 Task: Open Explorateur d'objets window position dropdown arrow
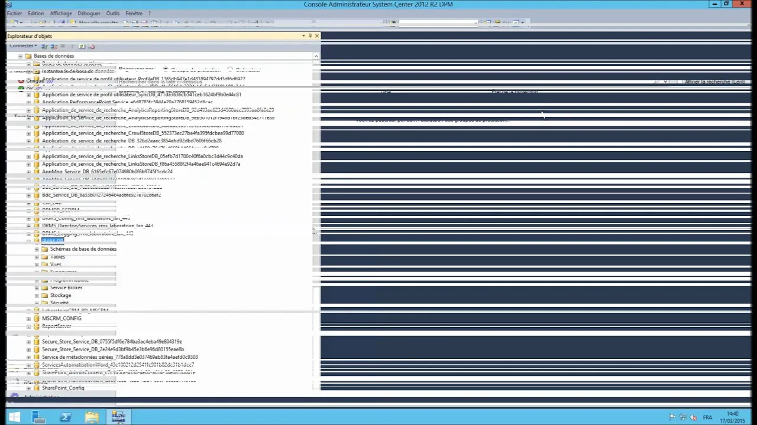click(x=303, y=36)
